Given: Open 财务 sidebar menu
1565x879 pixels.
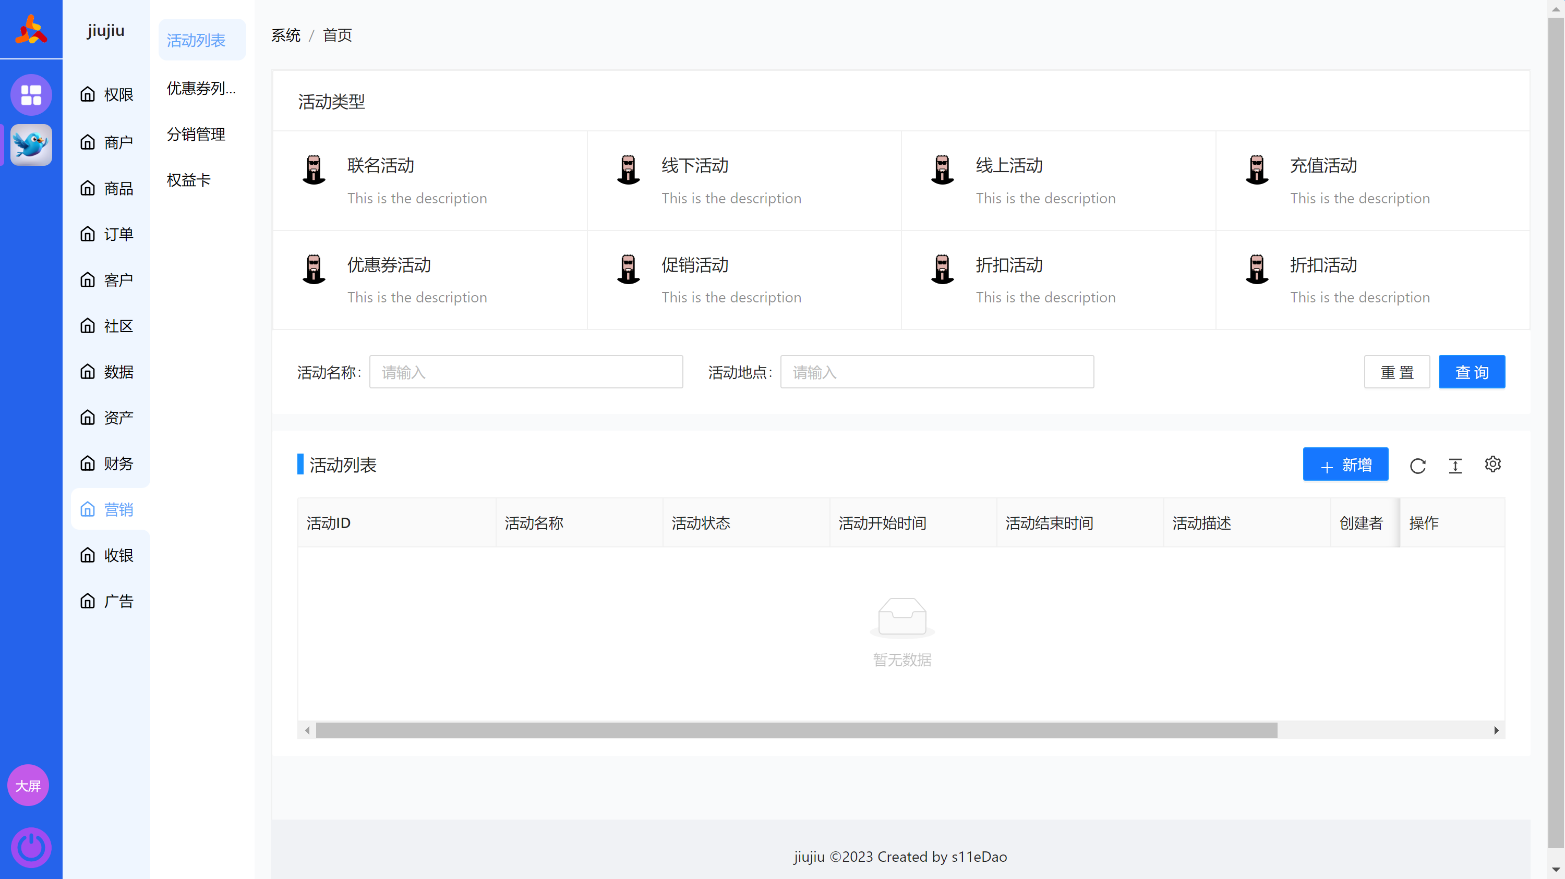Looking at the screenshot, I should (107, 464).
